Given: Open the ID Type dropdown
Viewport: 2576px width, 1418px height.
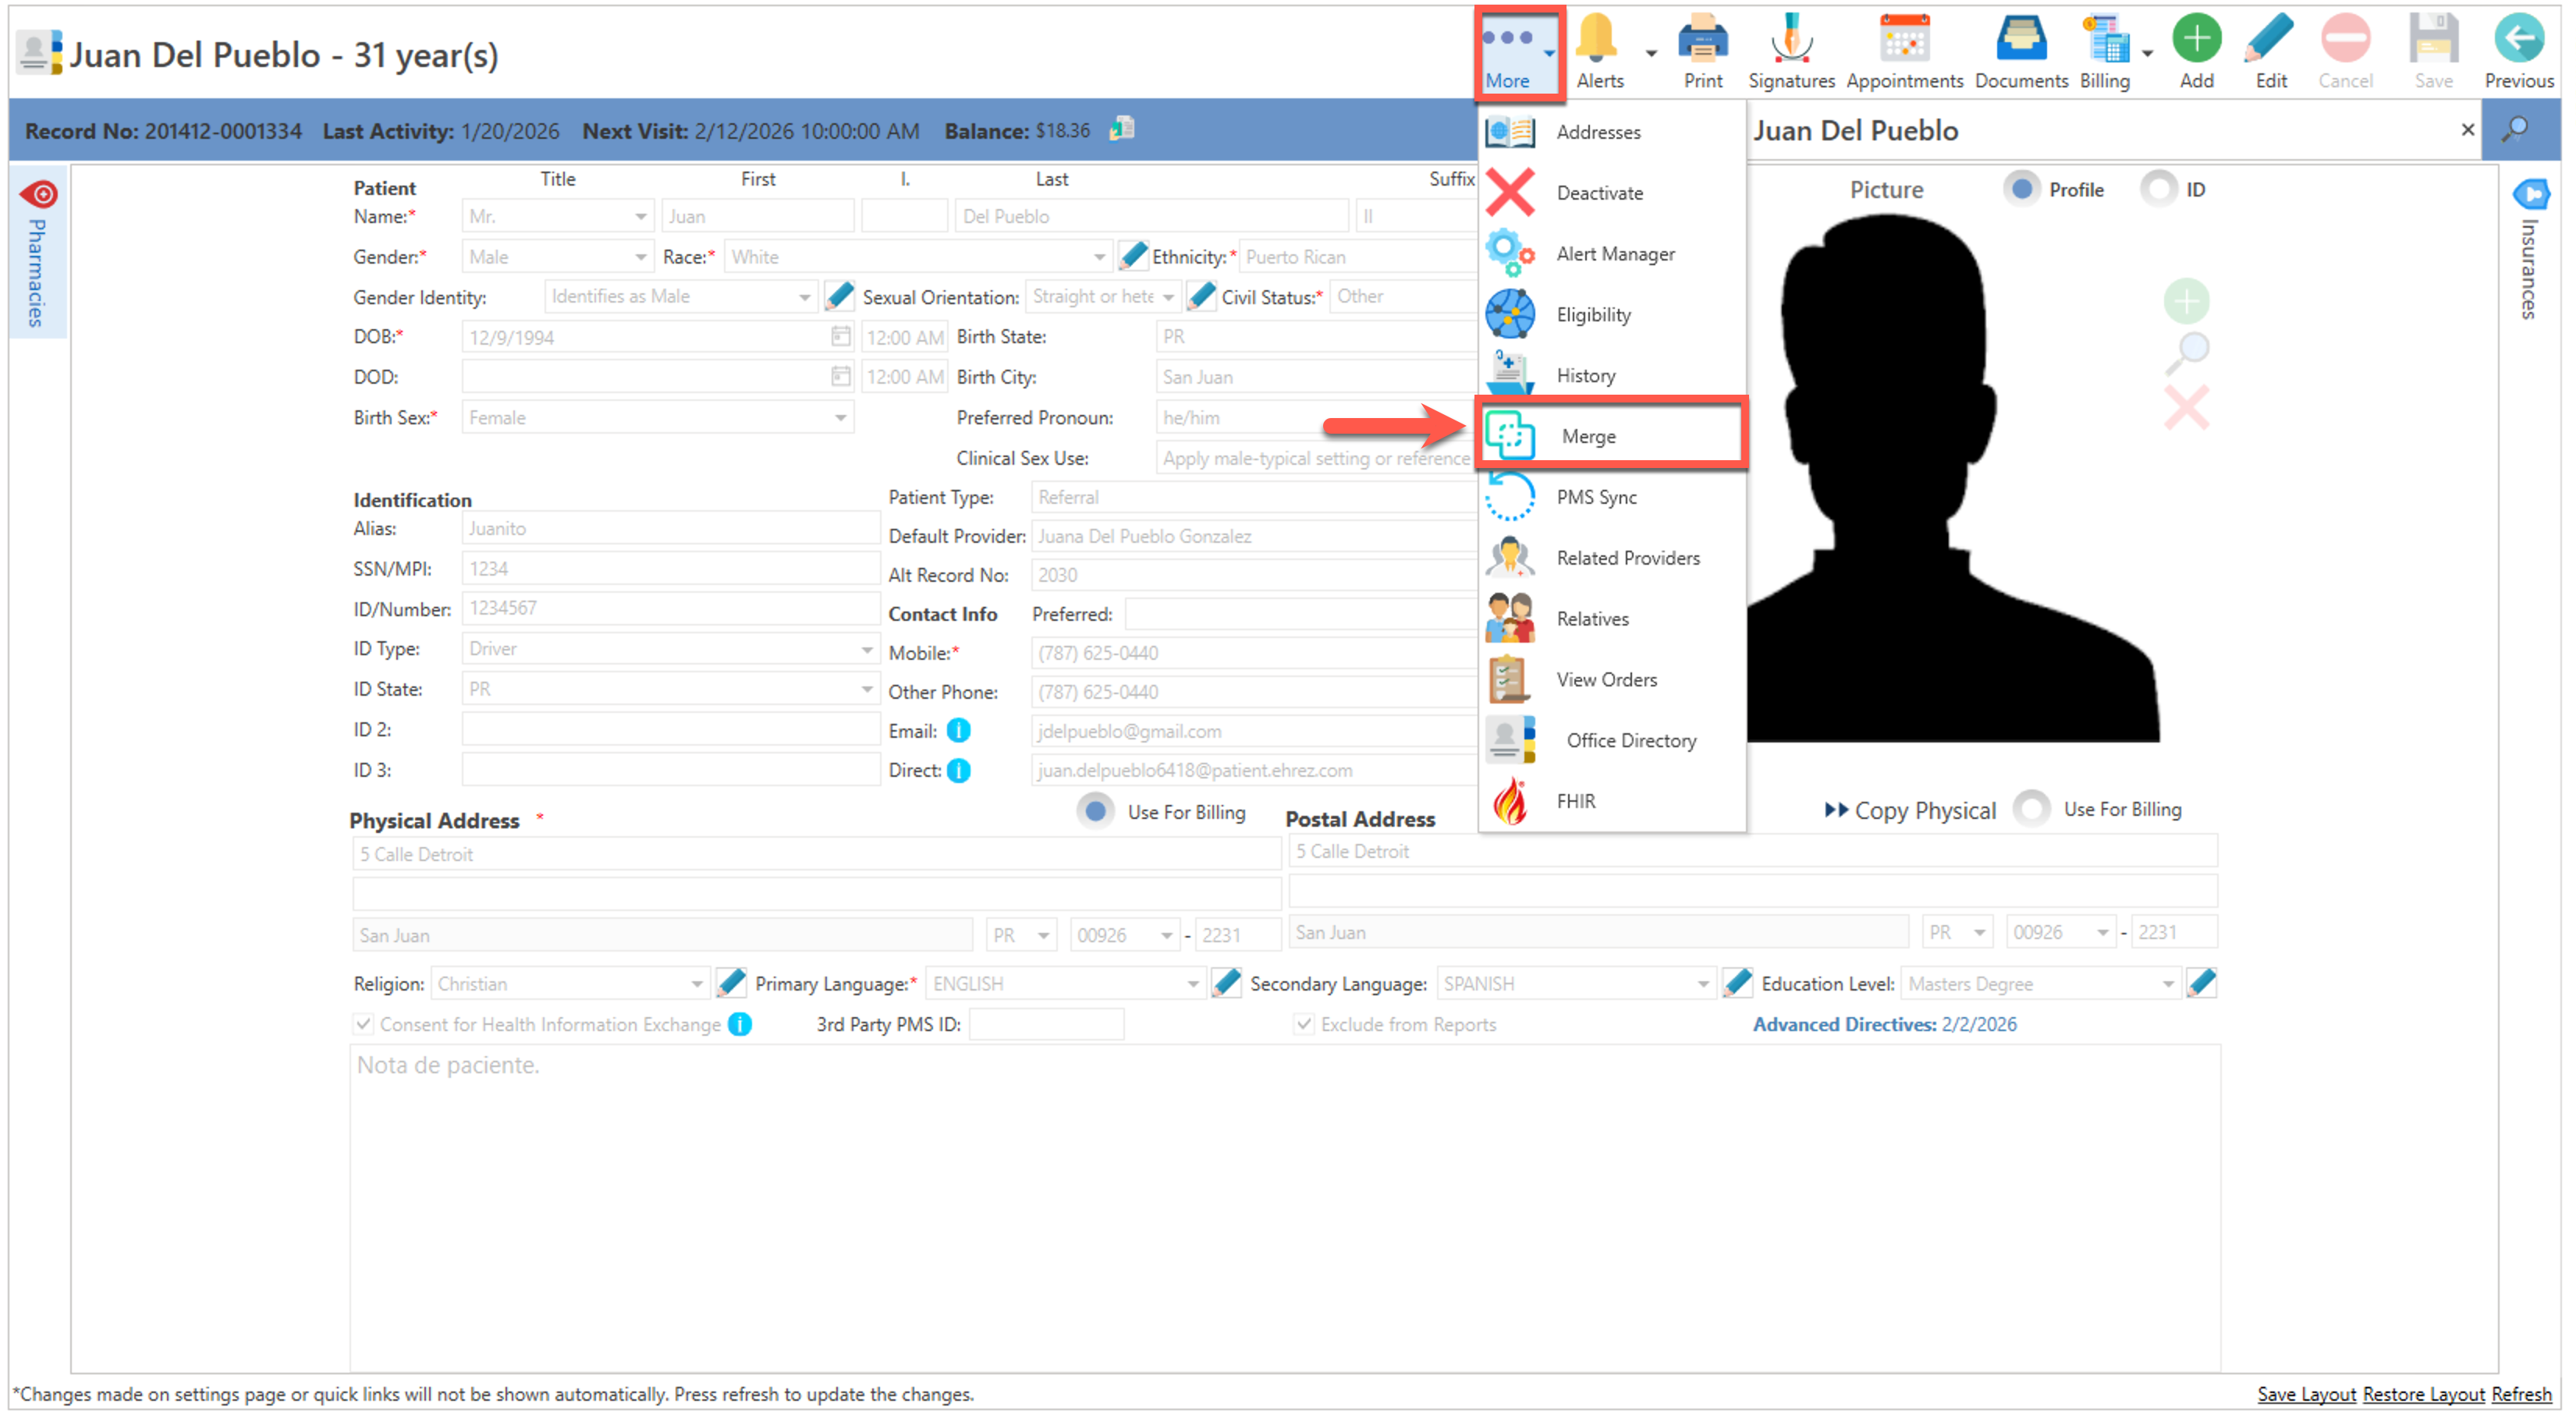Looking at the screenshot, I should (x=866, y=650).
